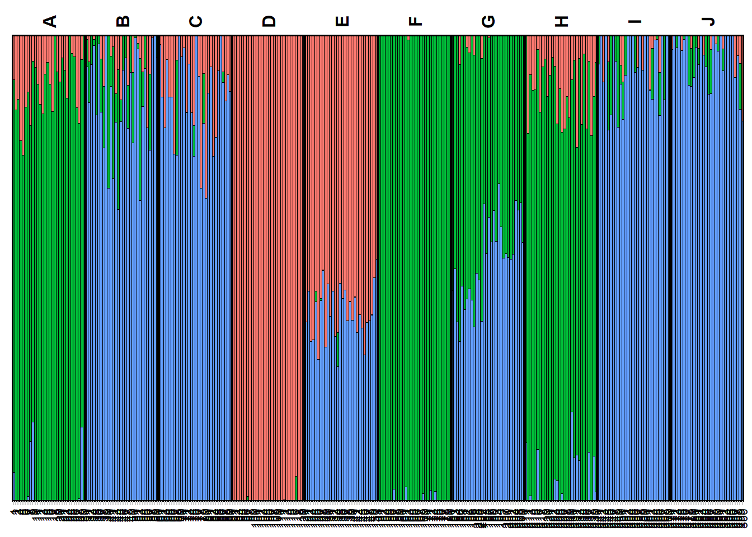Select the large blue area in panel B
This screenshot has width=752, height=537.
[123, 336]
